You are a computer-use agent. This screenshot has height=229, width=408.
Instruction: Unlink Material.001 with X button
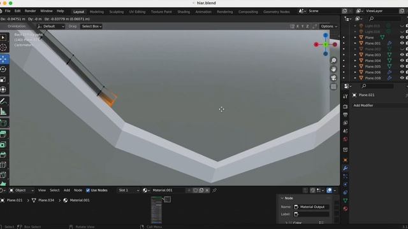click(207, 190)
